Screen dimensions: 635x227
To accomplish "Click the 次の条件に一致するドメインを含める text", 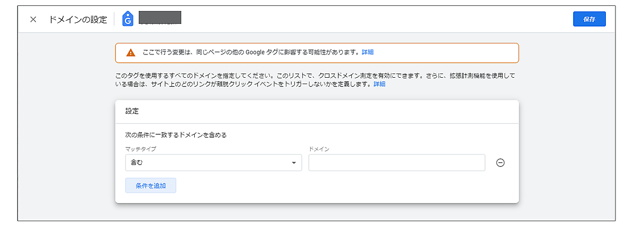I will pyautogui.click(x=176, y=135).
